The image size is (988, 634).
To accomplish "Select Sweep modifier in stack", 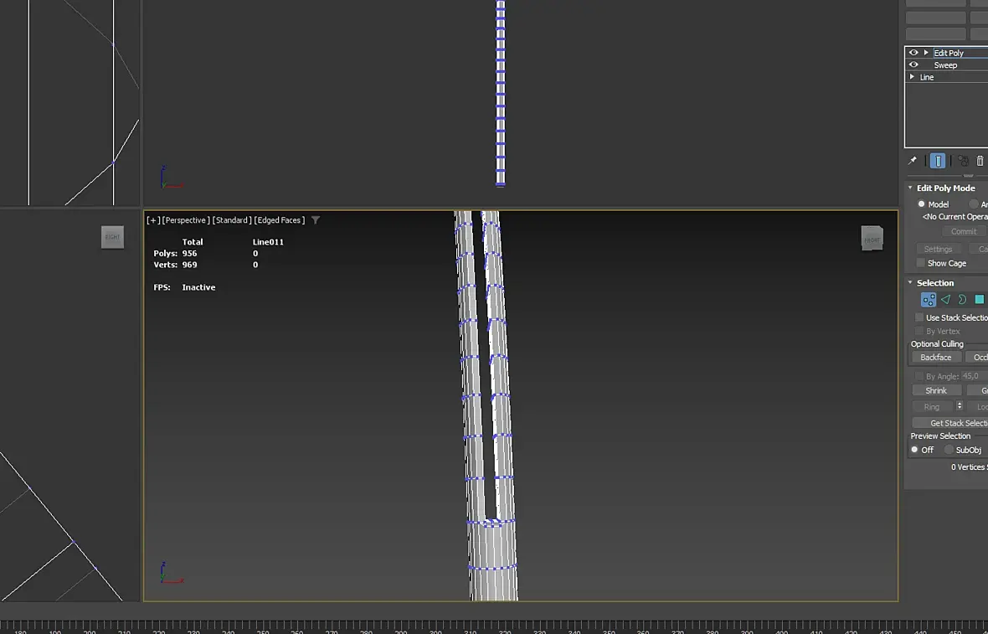I will pos(945,65).
